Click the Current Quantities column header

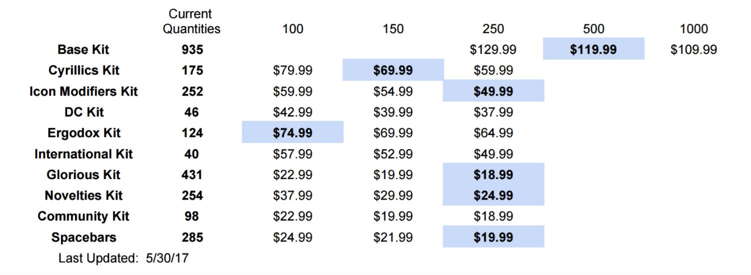tap(191, 21)
